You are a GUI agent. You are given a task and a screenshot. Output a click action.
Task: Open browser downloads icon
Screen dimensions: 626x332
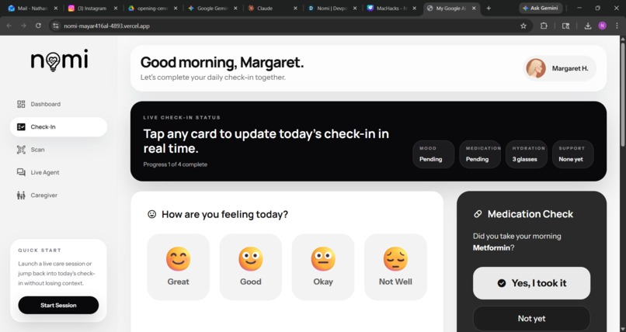coord(588,26)
